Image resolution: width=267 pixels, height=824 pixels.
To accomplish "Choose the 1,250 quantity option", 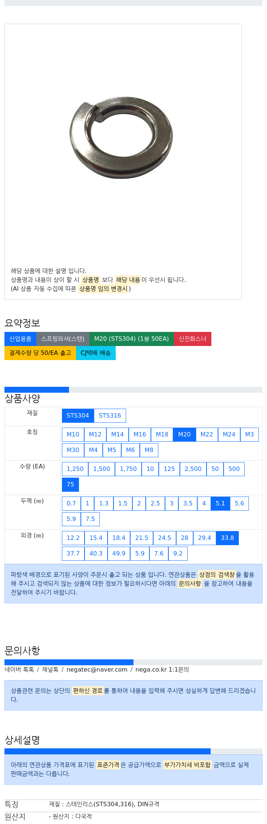I will pos(75,469).
